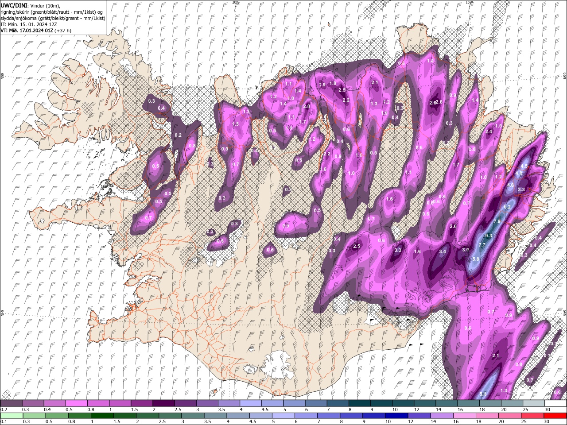
Task: Click the white swatch at 30, upper legend
Action: pyautogui.click(x=555, y=403)
